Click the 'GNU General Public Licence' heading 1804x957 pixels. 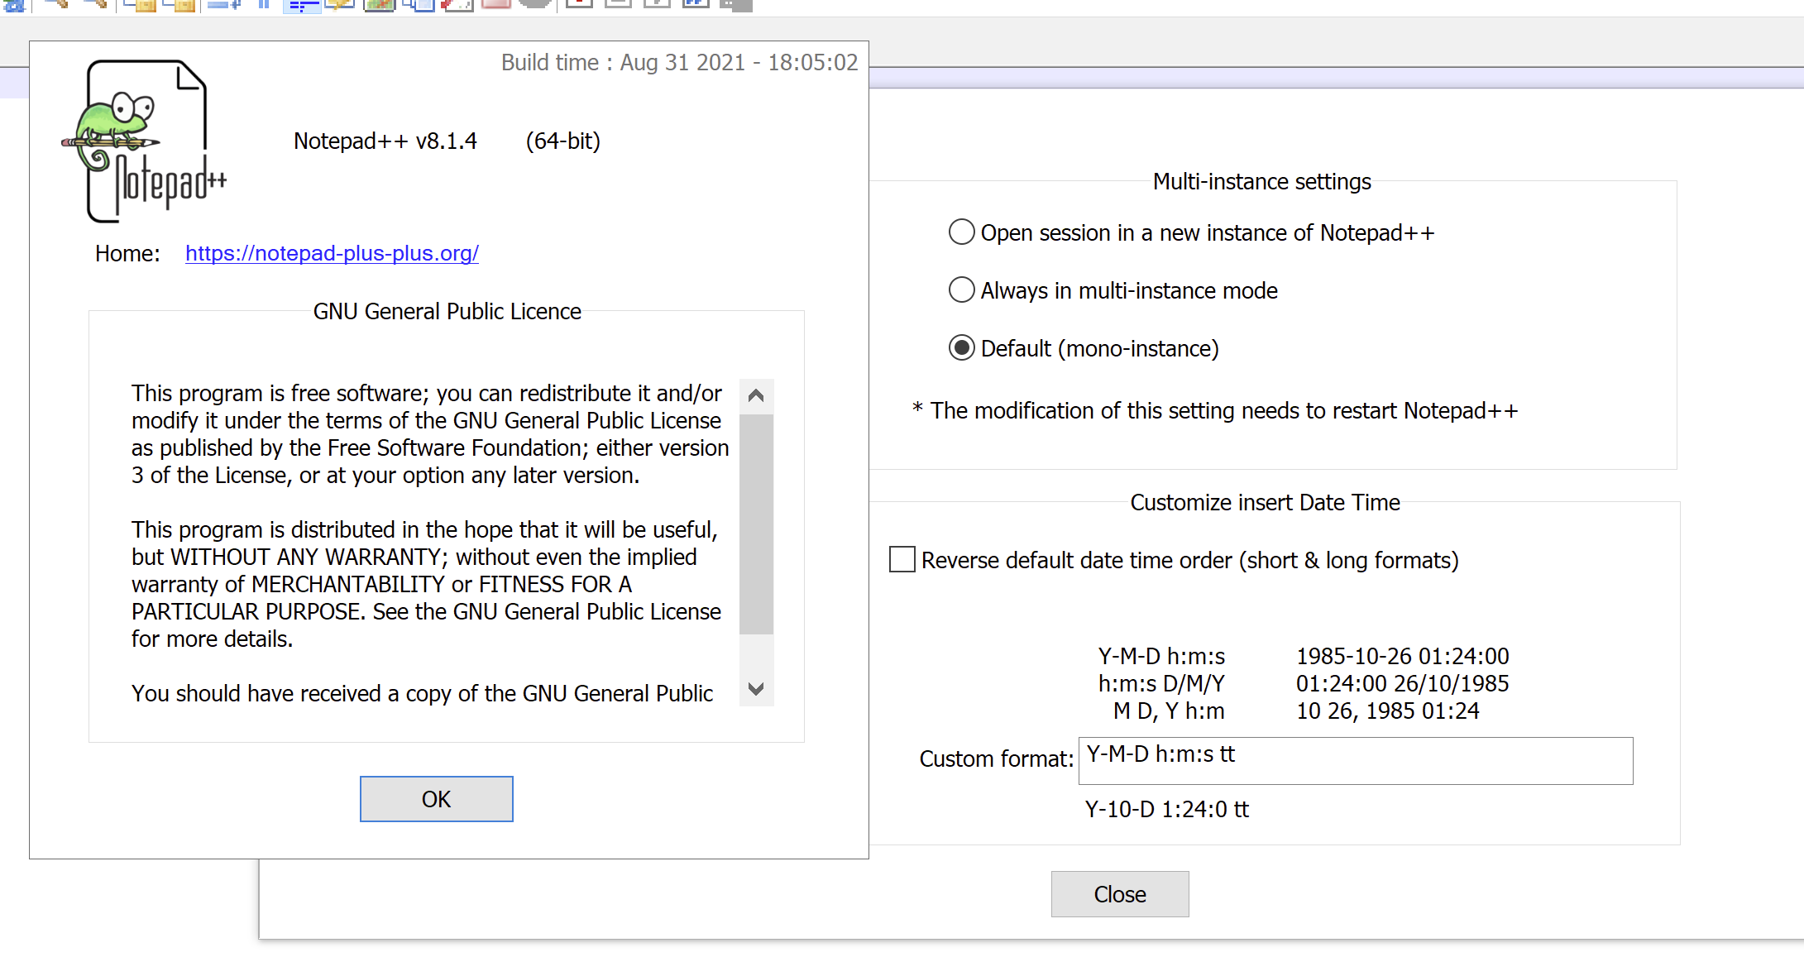pos(447,311)
